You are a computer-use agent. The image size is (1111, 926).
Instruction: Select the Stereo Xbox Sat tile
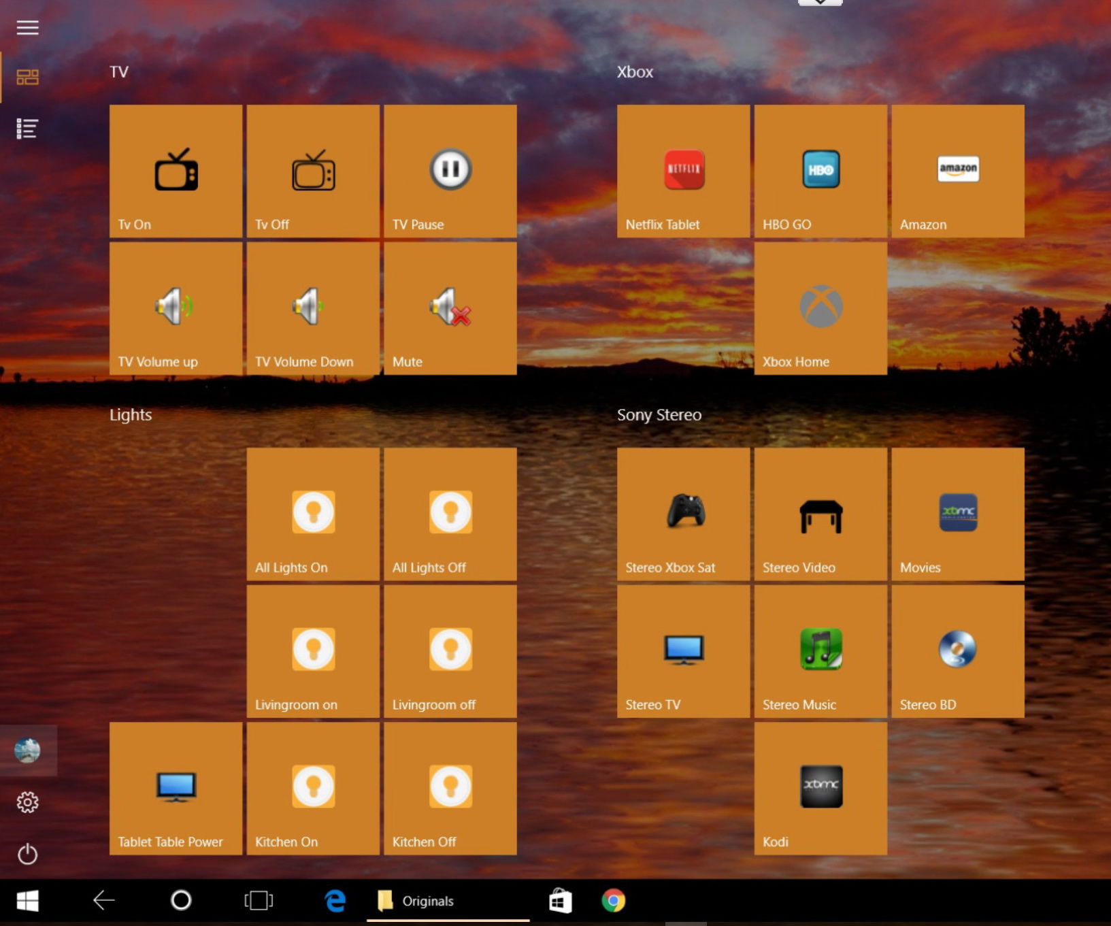coord(682,514)
